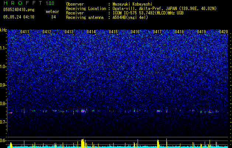The width and height of the screenshot is (232, 148).
Task: Click antenna text A504HB(yagi 4el)
Action: point(130,17)
